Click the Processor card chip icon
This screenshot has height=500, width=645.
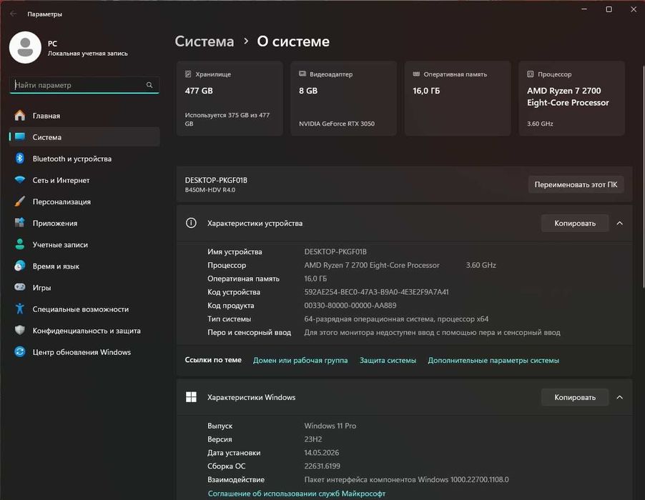tap(531, 74)
